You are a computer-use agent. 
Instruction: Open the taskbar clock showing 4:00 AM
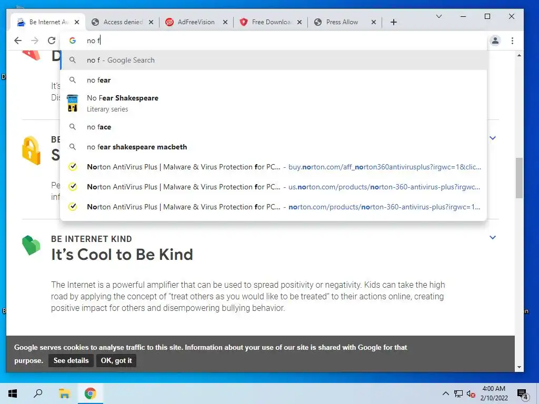(494, 393)
